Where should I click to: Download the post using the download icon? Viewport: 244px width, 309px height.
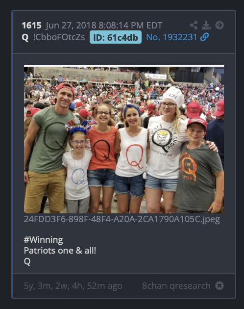(x=206, y=25)
